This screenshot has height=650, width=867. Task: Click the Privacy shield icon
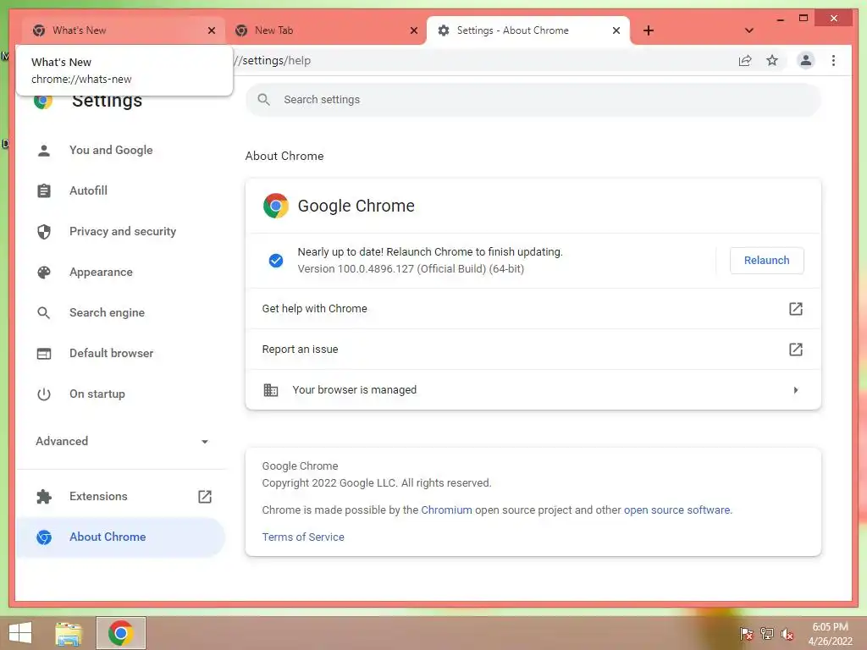(x=44, y=232)
